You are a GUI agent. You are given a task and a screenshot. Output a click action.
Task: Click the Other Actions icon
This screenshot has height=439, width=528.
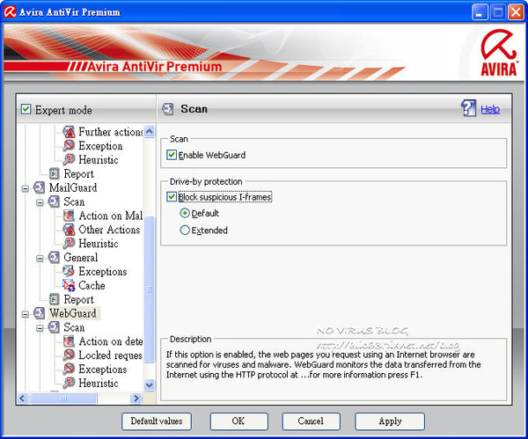click(x=69, y=230)
